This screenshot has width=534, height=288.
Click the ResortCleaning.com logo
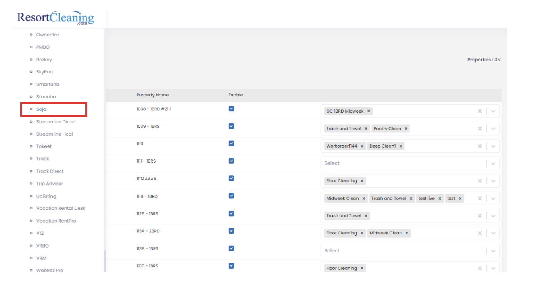point(56,18)
